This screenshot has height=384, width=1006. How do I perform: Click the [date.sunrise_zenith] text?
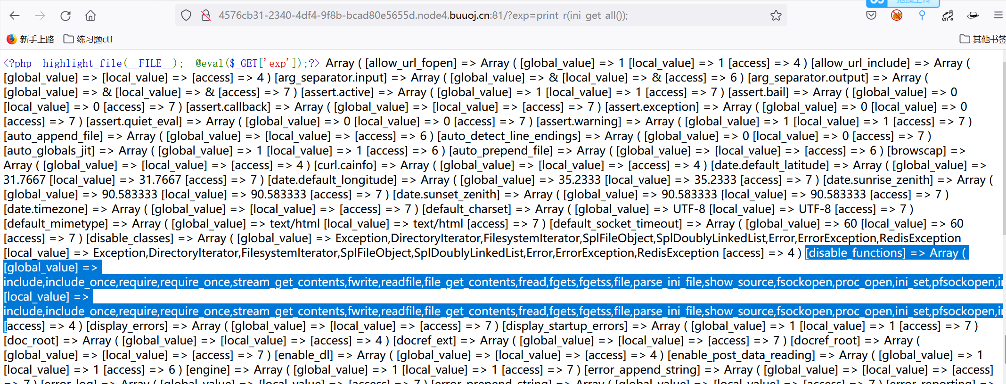click(x=878, y=180)
